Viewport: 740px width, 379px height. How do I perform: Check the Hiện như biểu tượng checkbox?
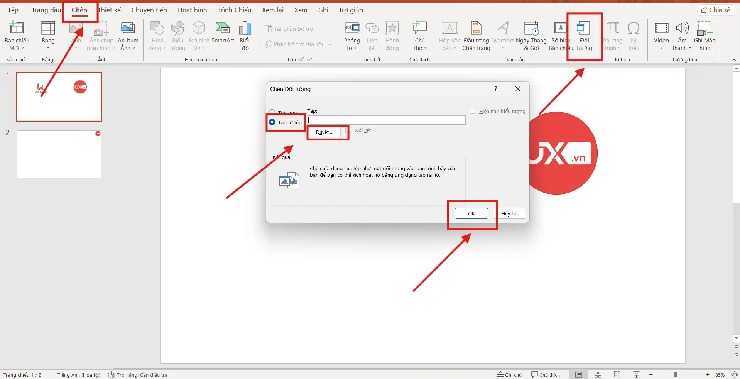[x=473, y=111]
